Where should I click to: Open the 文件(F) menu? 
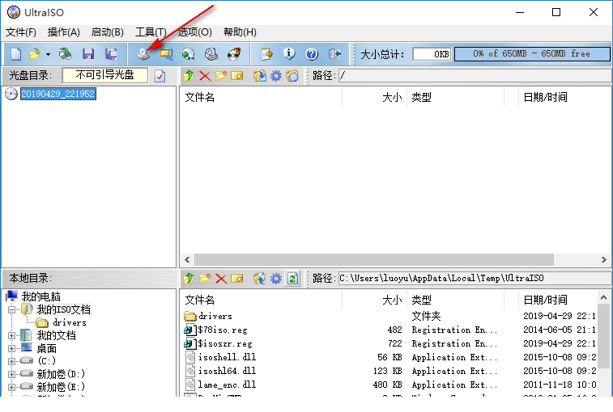pyautogui.click(x=21, y=32)
